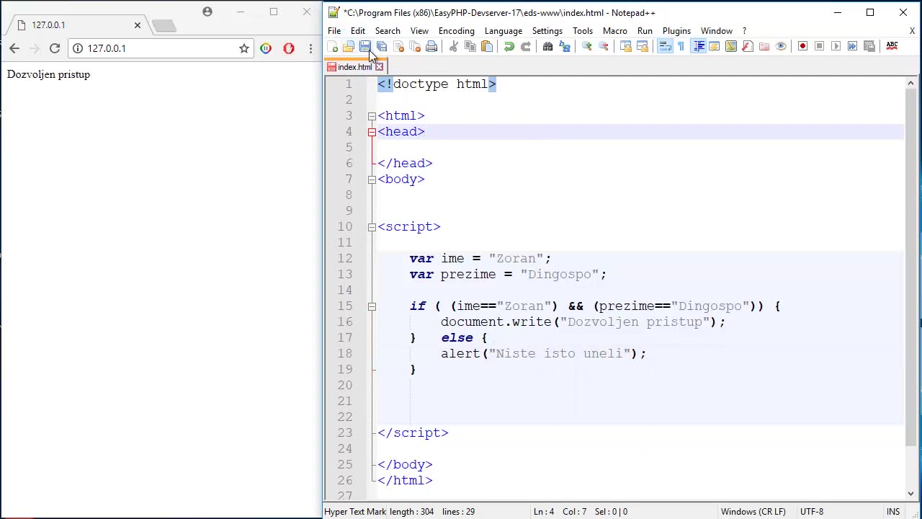Toggle the indent guide button
922x519 pixels.
[699, 46]
